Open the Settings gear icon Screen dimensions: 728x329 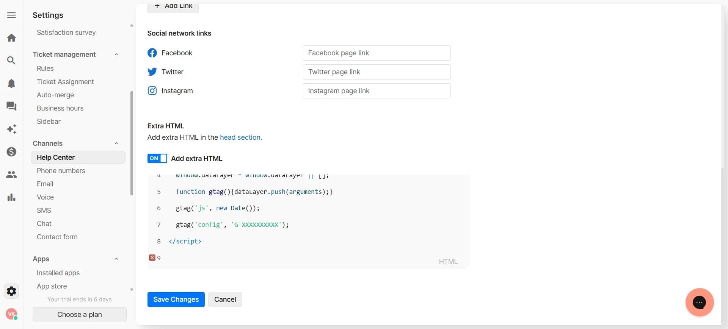pyautogui.click(x=11, y=291)
